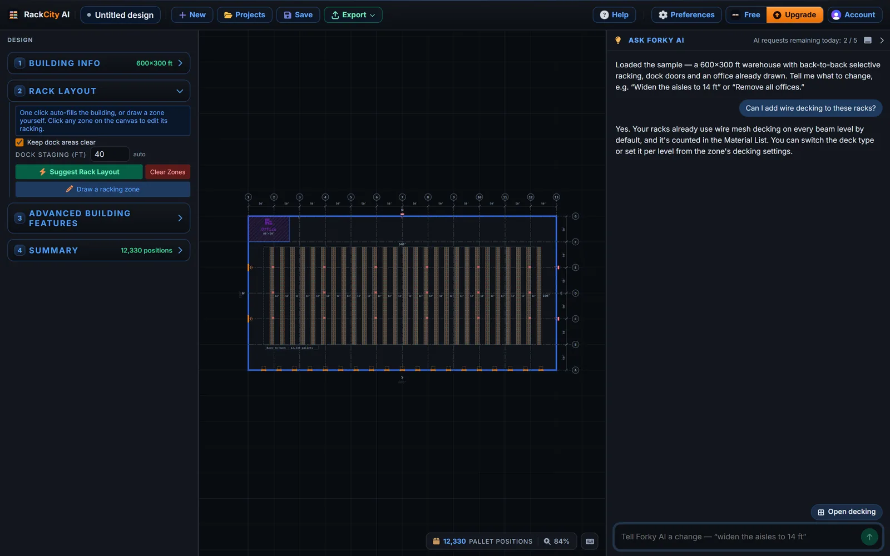
Task: Click the Upgrade button
Action: pyautogui.click(x=795, y=15)
